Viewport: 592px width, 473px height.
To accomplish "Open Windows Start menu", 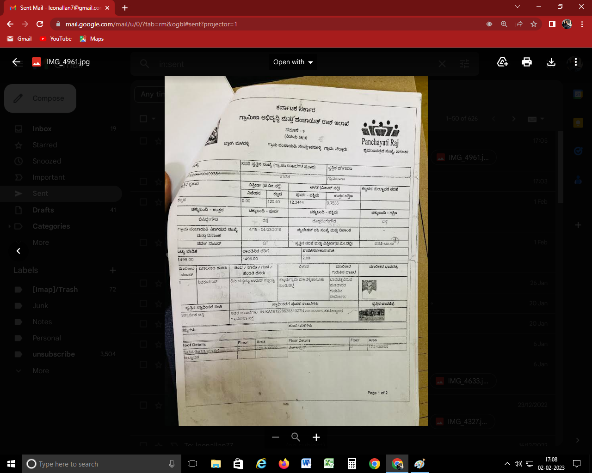I will pyautogui.click(x=11, y=464).
